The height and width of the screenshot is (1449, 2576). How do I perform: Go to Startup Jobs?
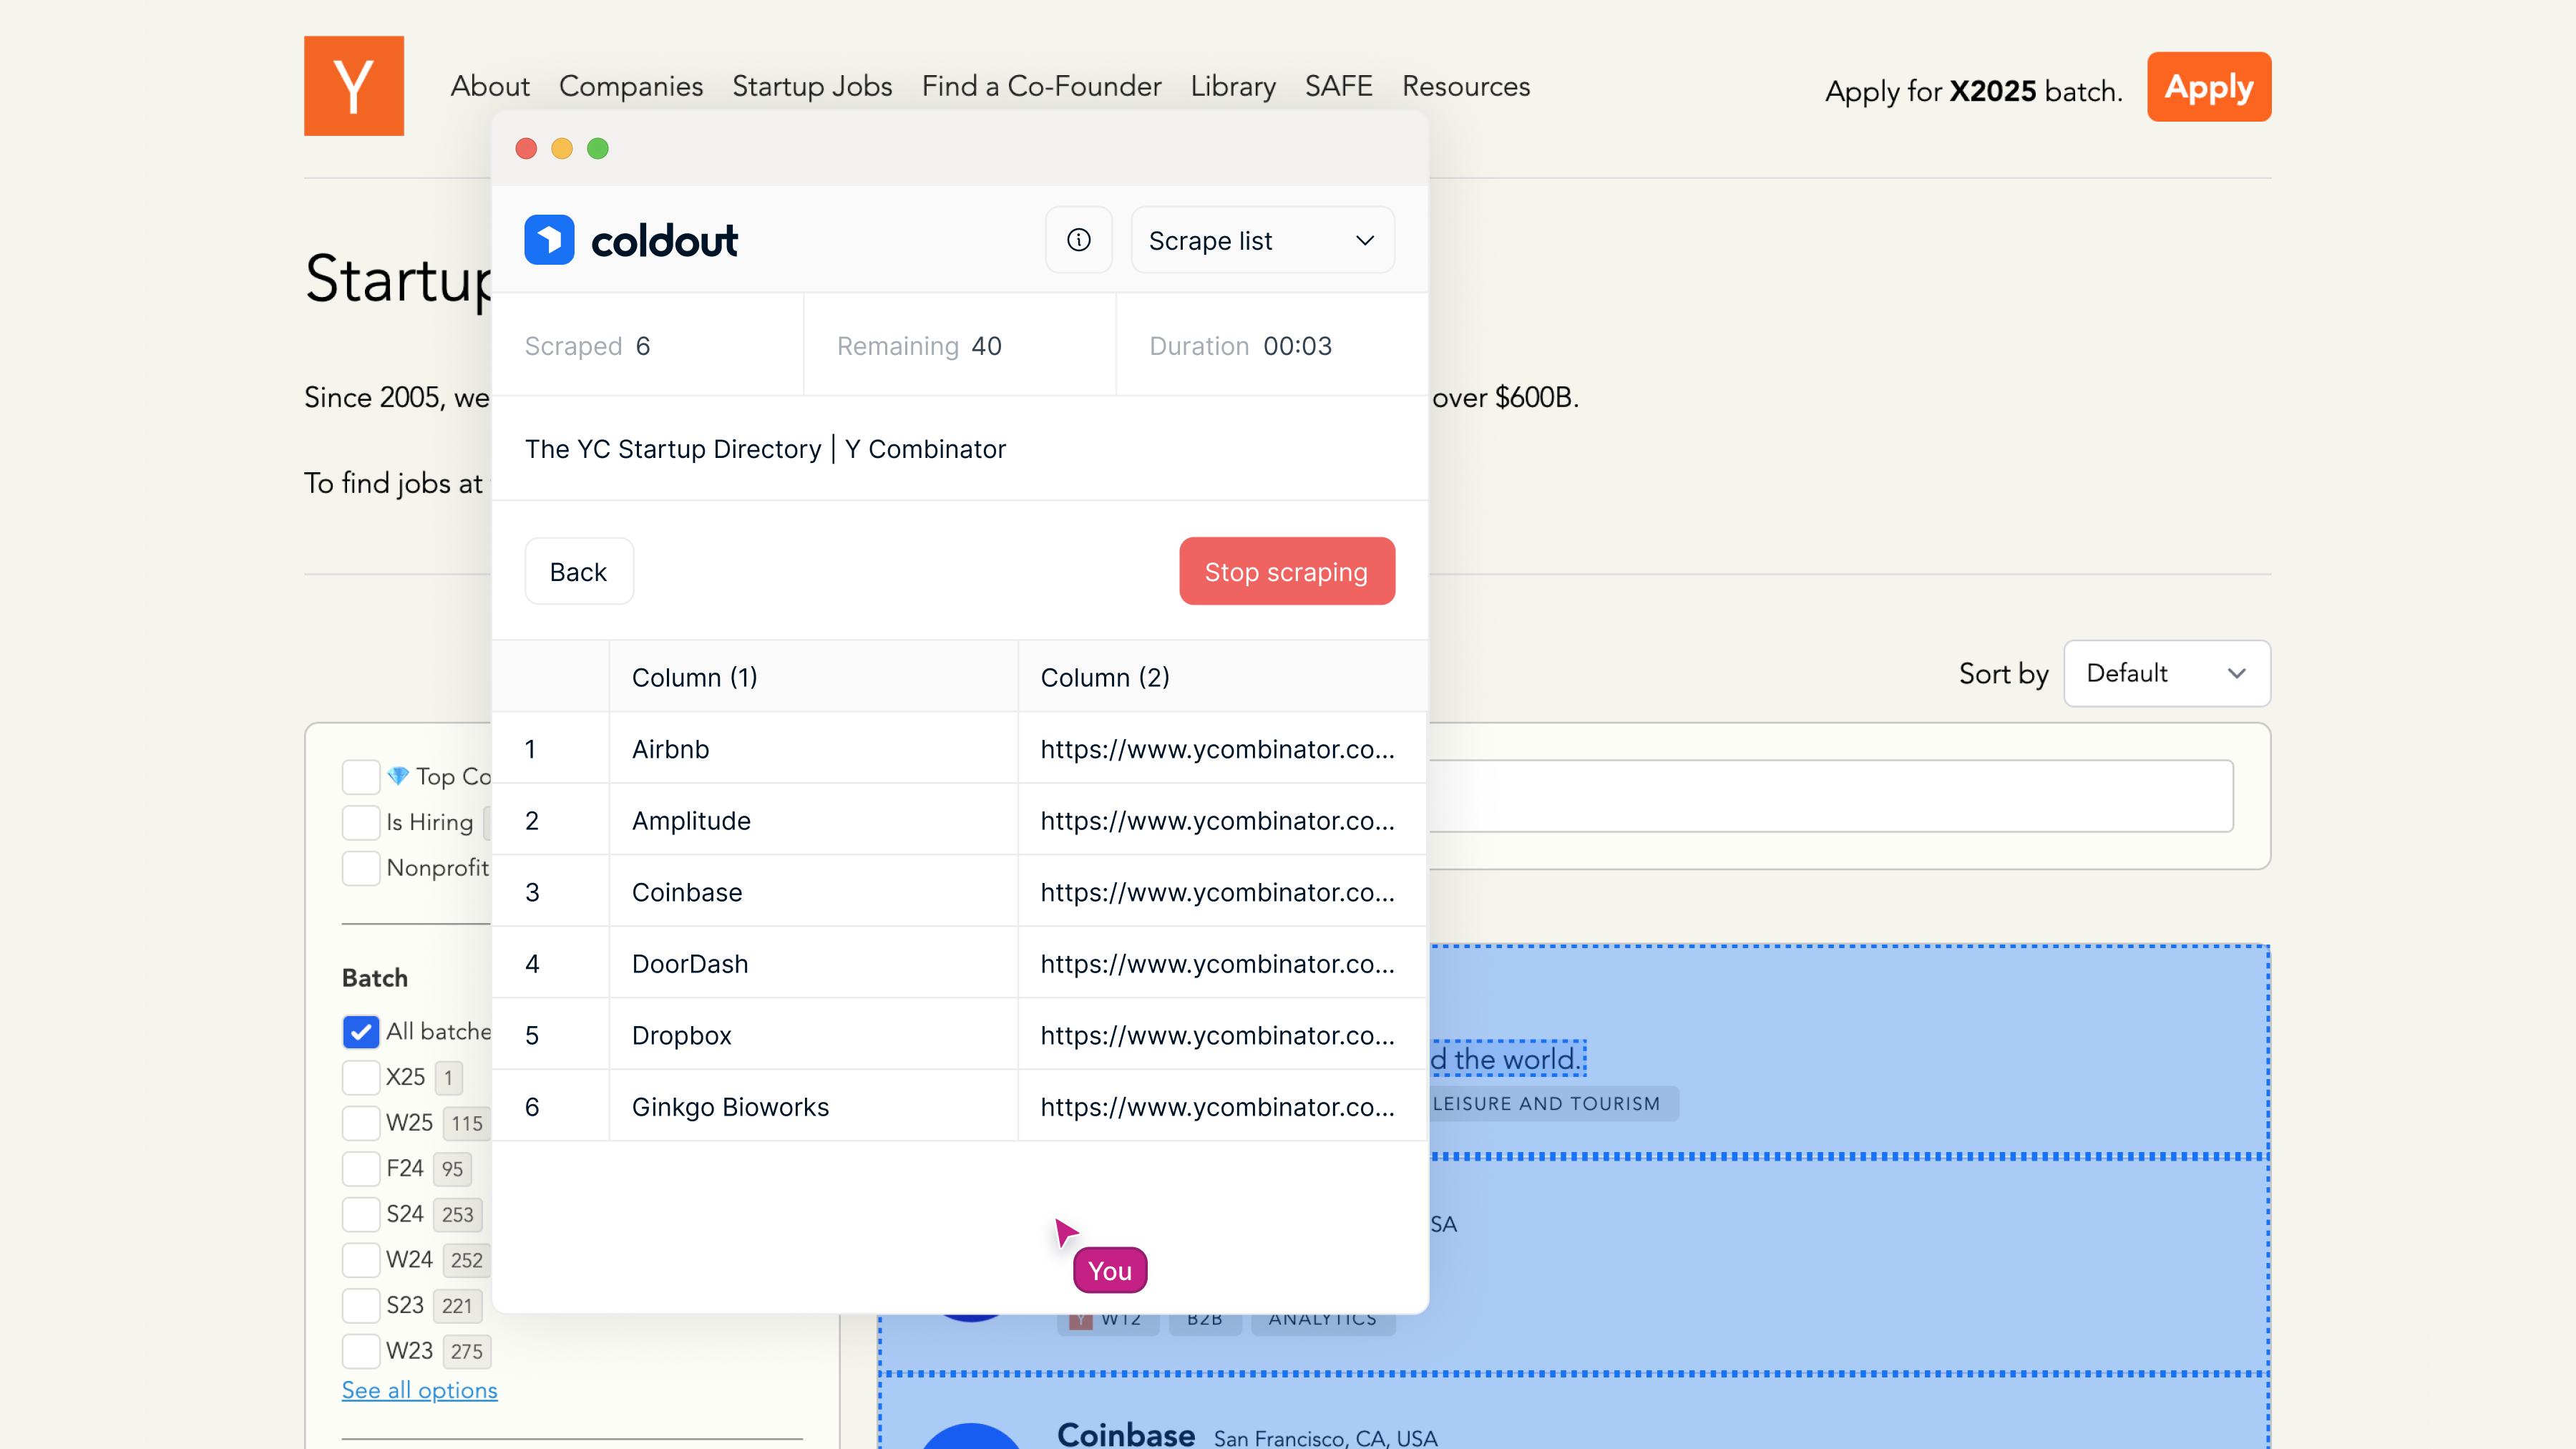pos(812,86)
